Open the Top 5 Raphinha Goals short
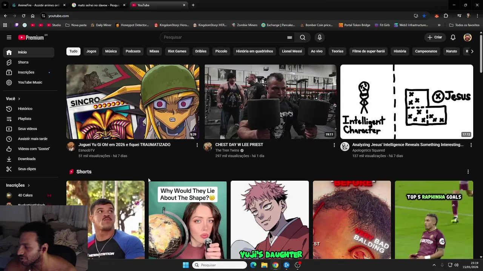 point(434,220)
